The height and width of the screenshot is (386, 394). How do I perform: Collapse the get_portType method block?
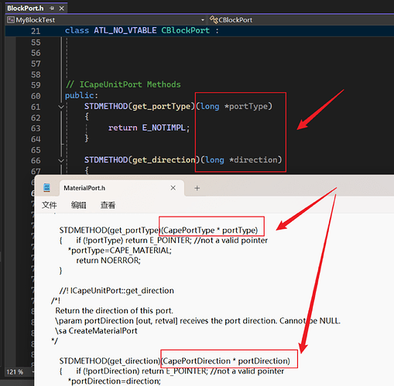pos(61,107)
